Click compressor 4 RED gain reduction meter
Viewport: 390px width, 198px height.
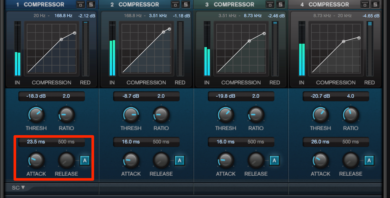[x=370, y=49]
